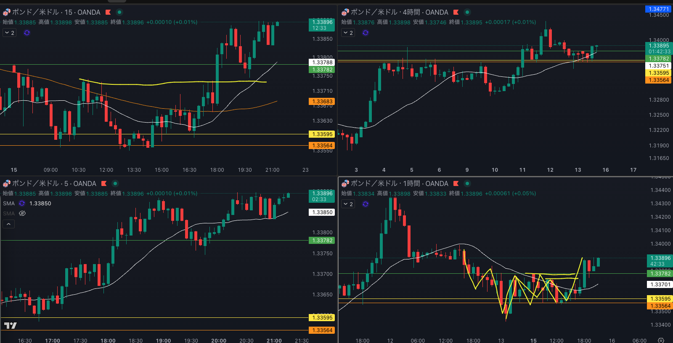Click the orange 1.33683 moving average price label

[322, 102]
